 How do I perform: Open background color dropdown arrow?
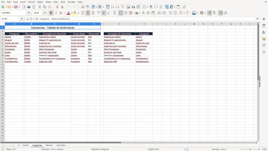[78, 13]
